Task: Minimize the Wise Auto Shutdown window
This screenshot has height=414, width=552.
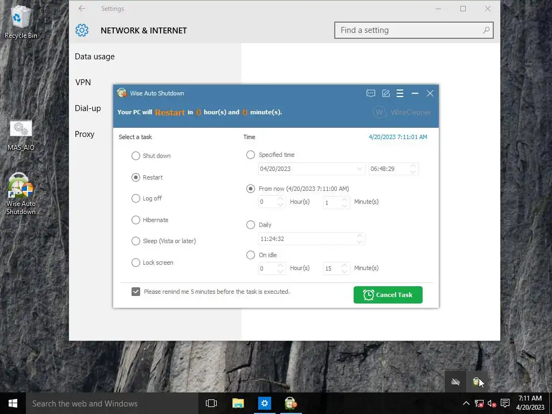Action: coord(415,93)
